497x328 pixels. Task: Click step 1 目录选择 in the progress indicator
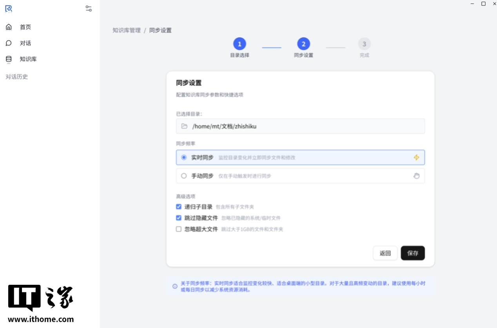tap(239, 44)
